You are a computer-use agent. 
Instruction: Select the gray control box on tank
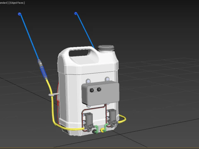point(100,93)
